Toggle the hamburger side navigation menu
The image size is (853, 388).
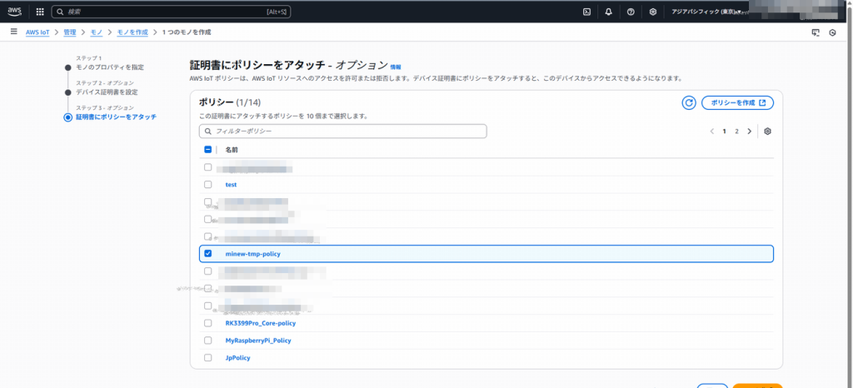point(14,32)
